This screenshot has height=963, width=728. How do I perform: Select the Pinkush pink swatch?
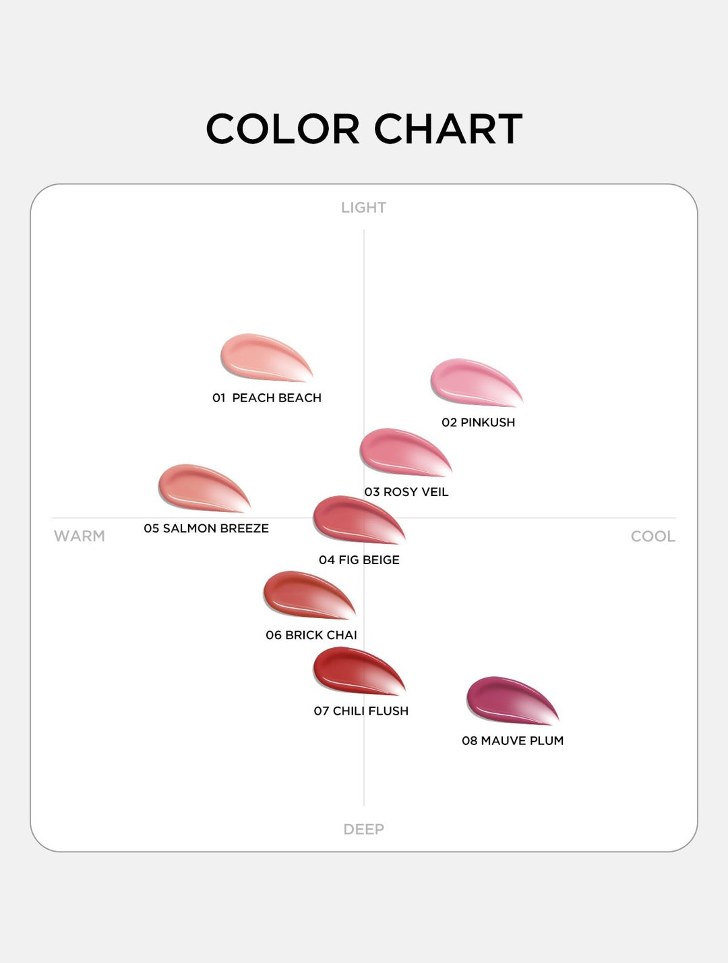click(x=474, y=382)
